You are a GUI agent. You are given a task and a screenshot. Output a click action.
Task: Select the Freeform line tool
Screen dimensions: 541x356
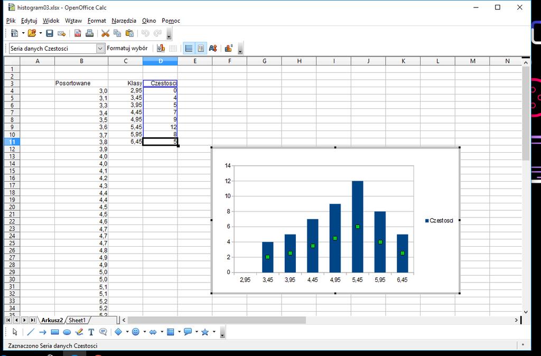coord(79,332)
